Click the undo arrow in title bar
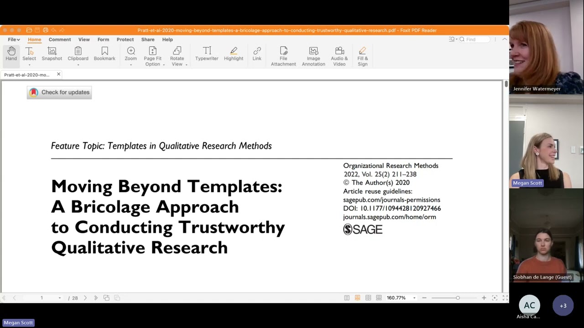584x328 pixels. click(53, 30)
